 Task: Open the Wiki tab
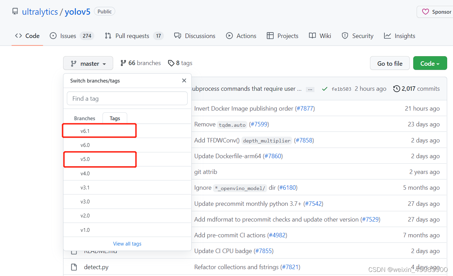pyautogui.click(x=320, y=36)
